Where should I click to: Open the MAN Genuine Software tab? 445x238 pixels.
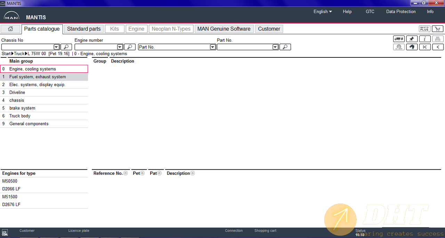[224, 29]
